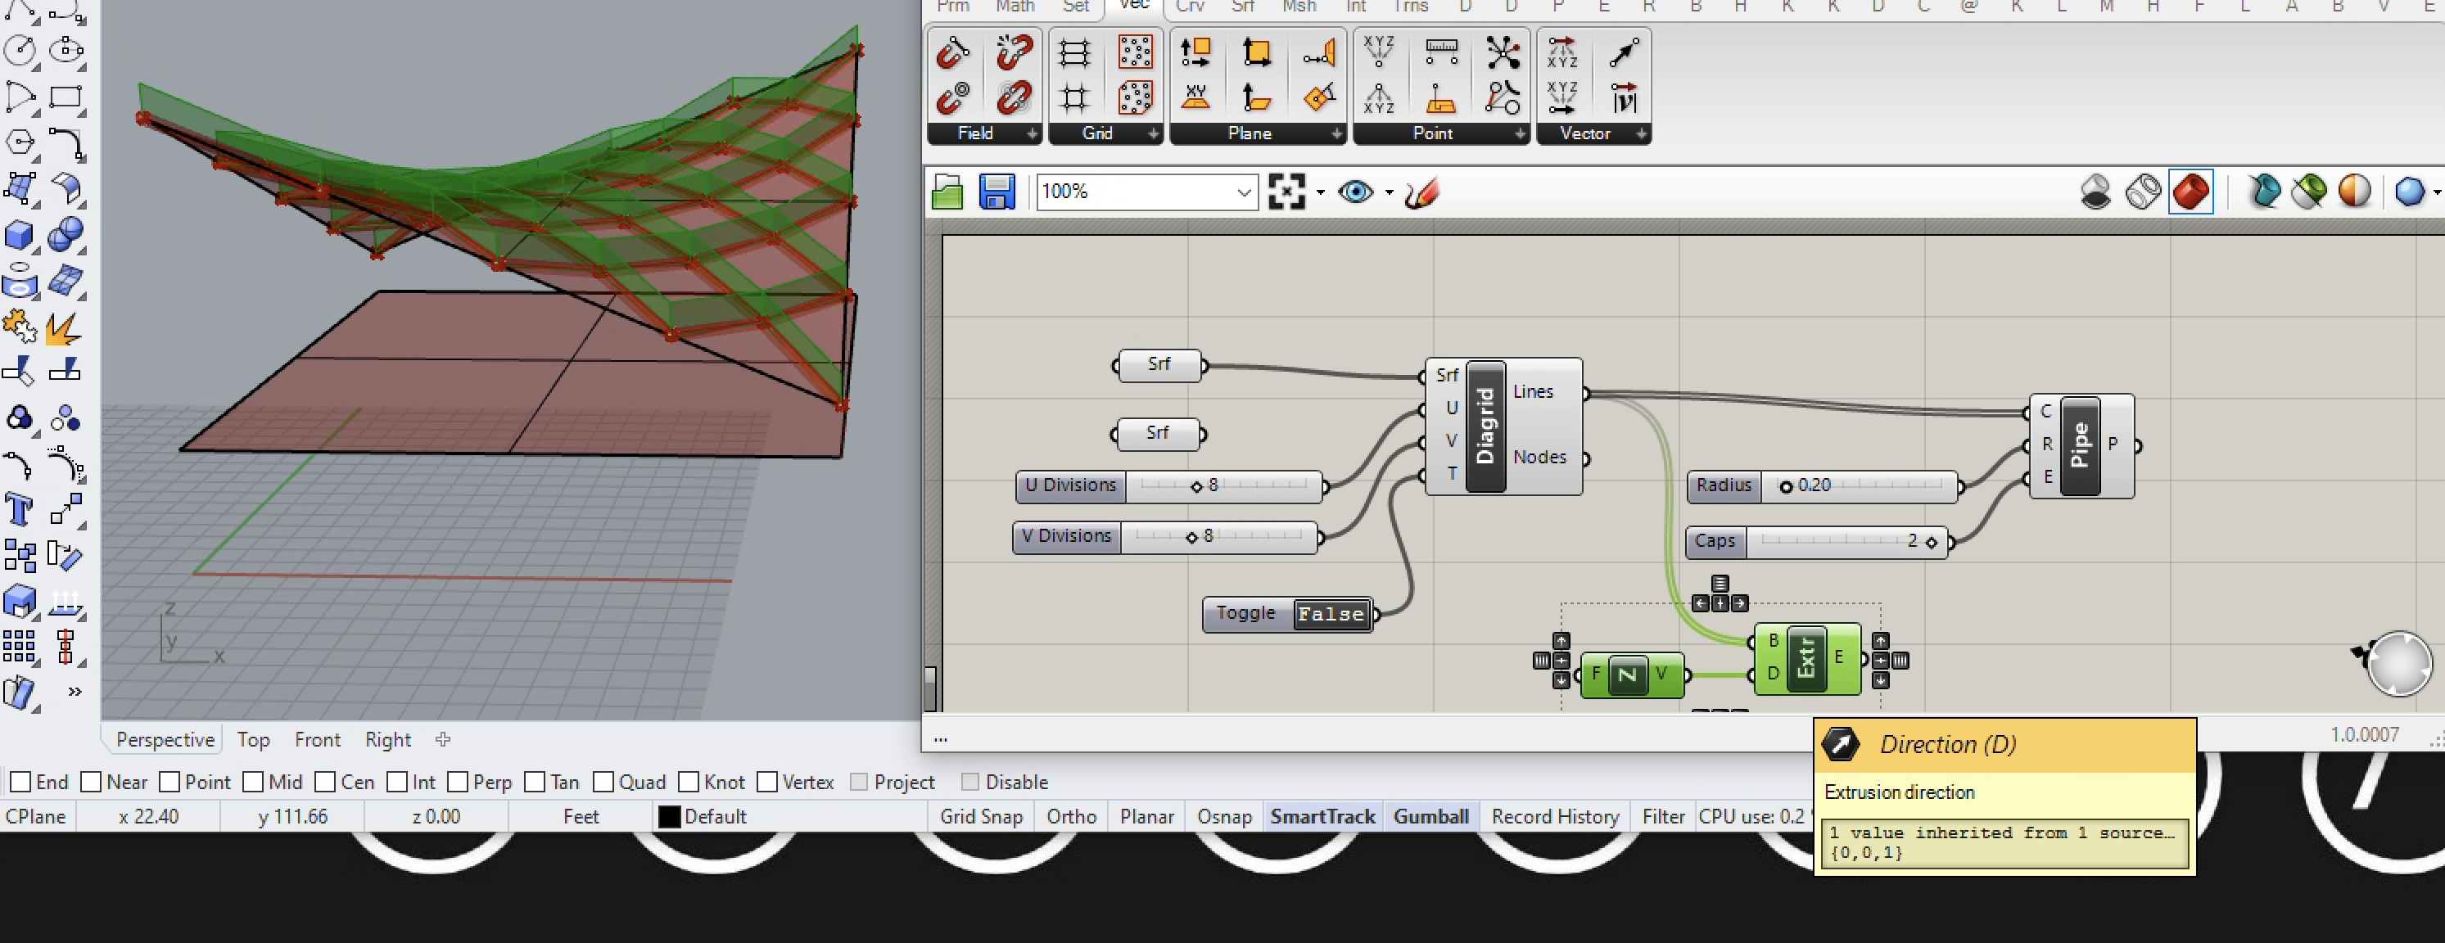This screenshot has height=943, width=2445.
Task: Click the Radius slider handle
Action: click(1785, 485)
